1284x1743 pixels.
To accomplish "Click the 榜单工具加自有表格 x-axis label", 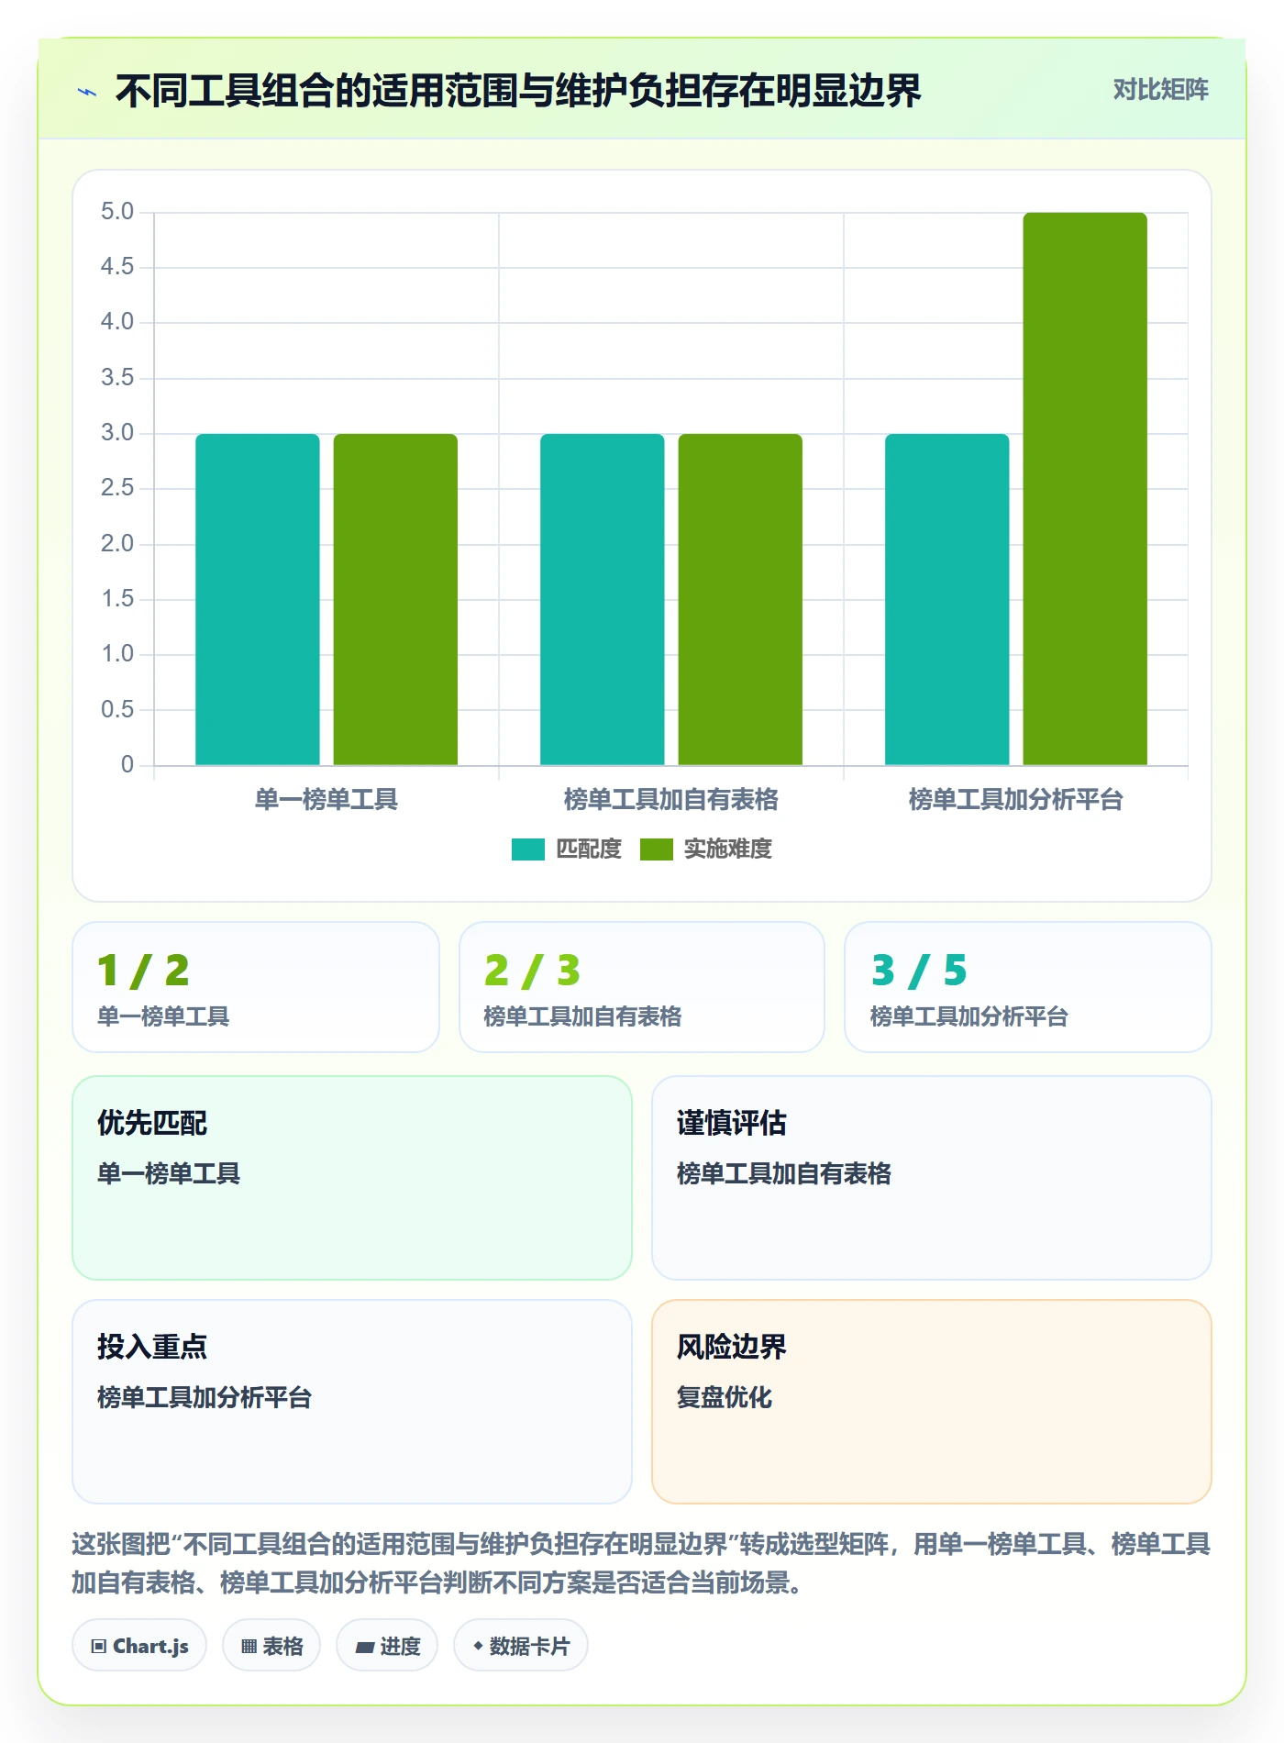I will click(671, 800).
